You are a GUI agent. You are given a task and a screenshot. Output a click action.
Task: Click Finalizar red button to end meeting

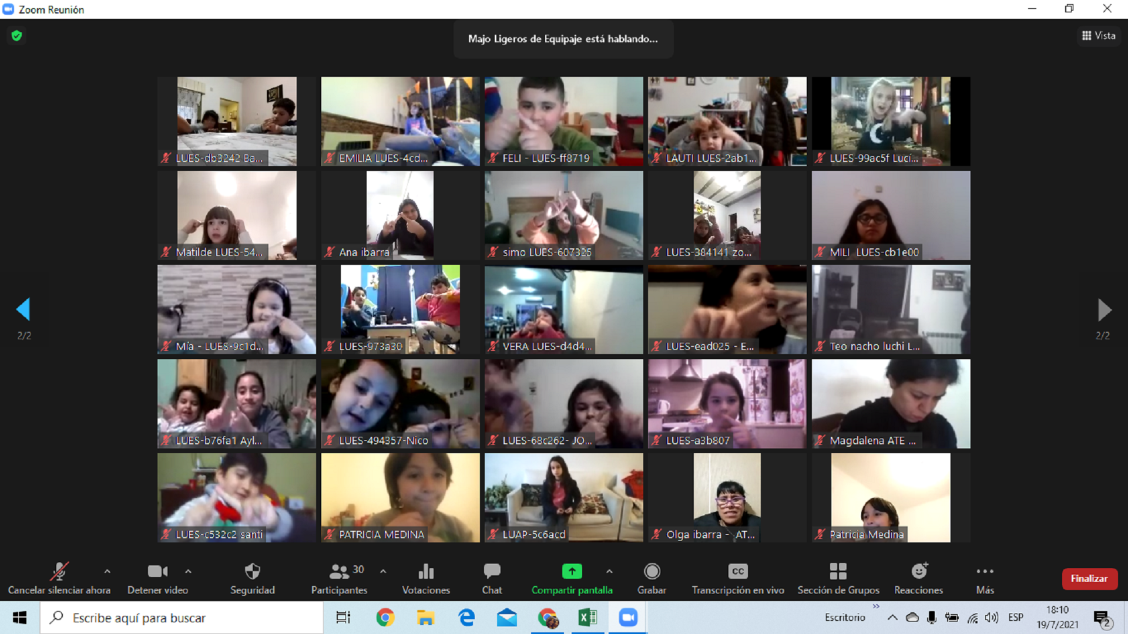1089,578
